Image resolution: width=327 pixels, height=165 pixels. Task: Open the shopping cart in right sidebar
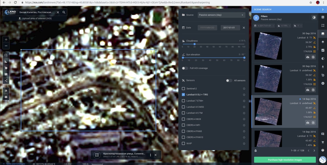point(323,142)
